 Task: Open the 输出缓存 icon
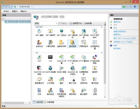tap(84, 91)
